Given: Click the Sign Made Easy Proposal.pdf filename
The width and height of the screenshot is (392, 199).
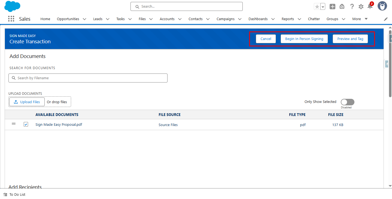Looking at the screenshot, I should click(59, 124).
